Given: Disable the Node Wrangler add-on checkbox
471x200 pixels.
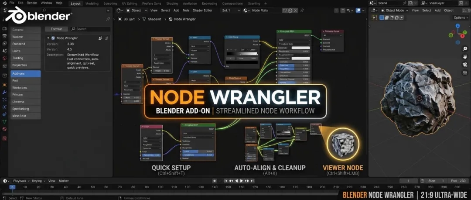Looking at the screenshot, I should 53,38.
